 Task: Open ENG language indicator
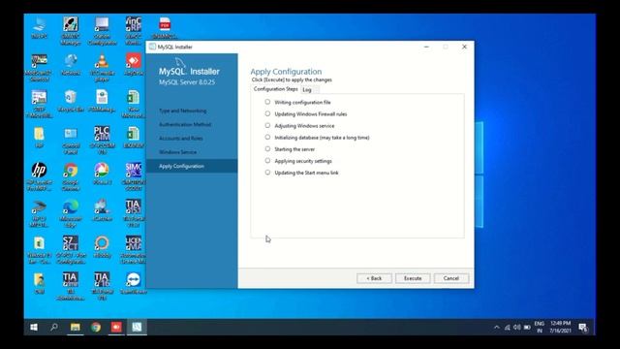tap(540, 327)
